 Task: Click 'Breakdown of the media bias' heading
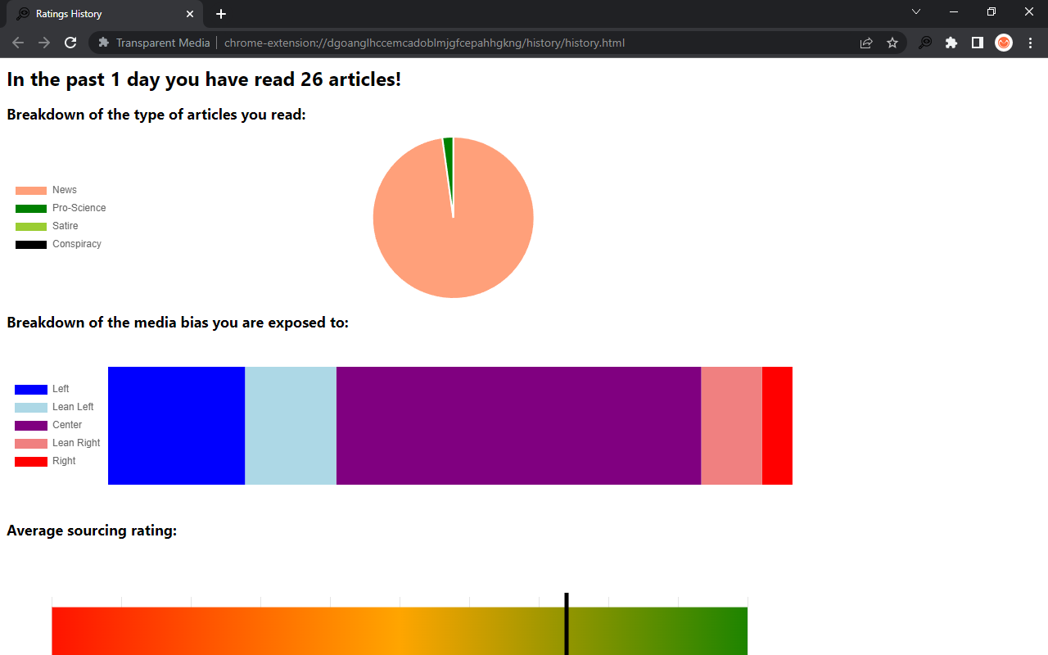(x=178, y=323)
